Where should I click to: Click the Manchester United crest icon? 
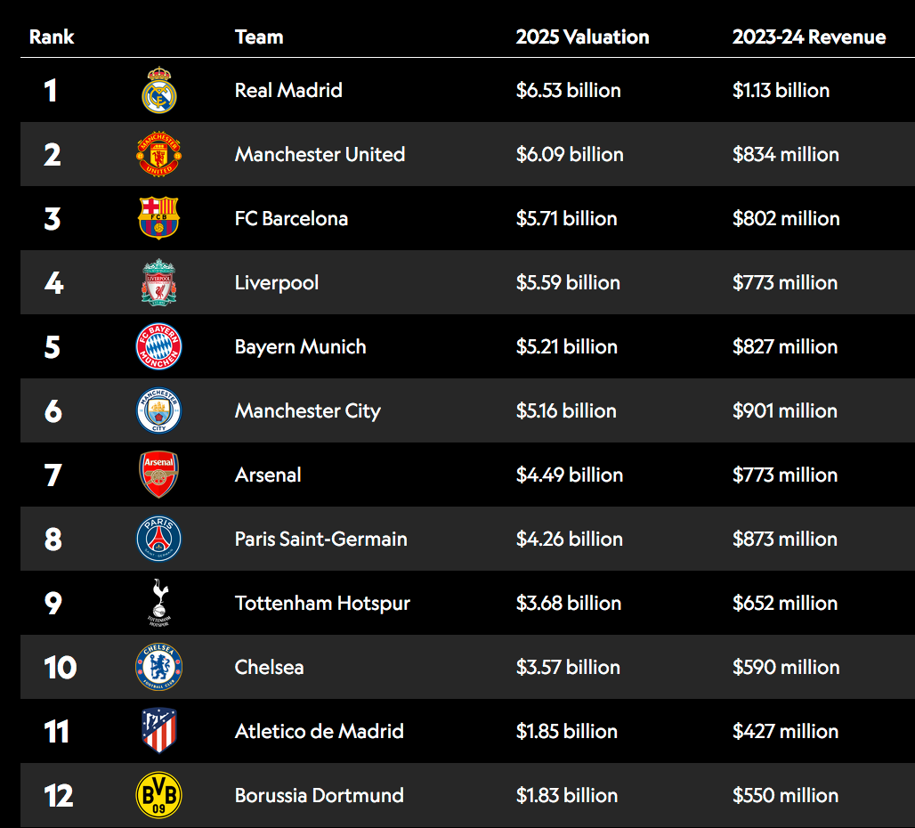tap(158, 154)
